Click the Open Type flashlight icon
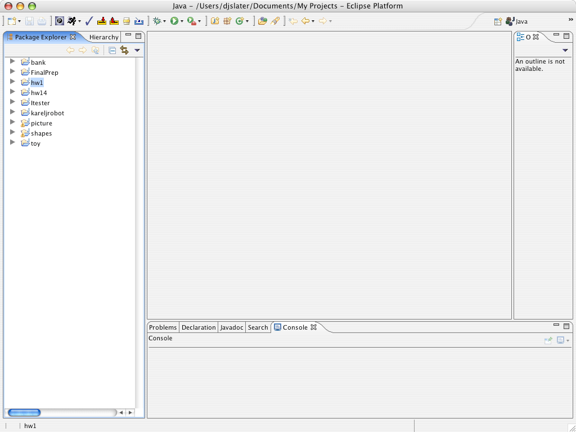This screenshot has height=432, width=576. 276,21
